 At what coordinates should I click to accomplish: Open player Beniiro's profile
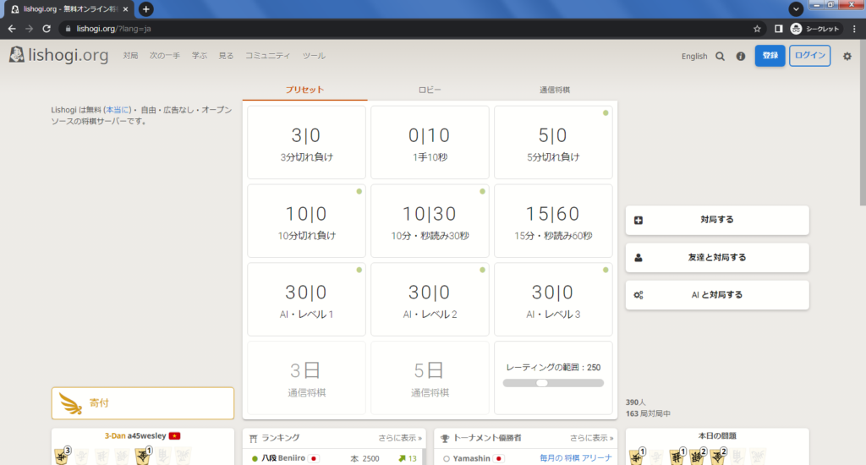coord(282,458)
